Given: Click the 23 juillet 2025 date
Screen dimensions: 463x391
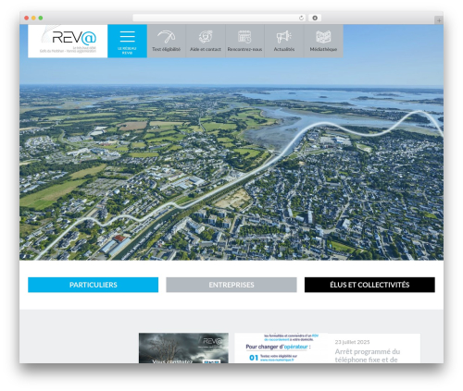Looking at the screenshot, I should click(352, 342).
